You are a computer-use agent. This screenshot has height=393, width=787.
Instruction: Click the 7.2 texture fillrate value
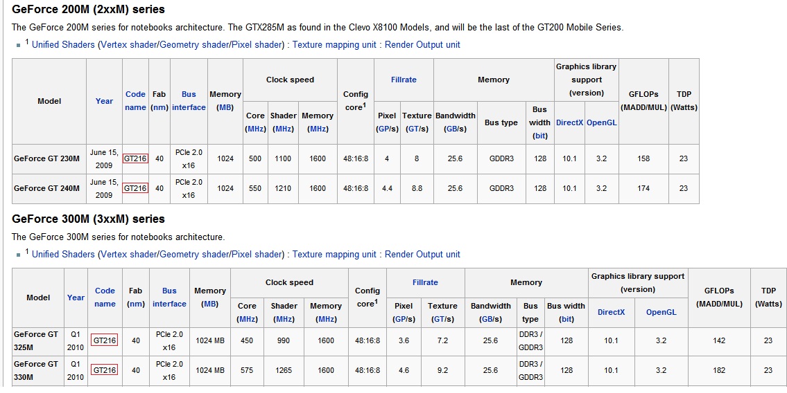pos(442,341)
